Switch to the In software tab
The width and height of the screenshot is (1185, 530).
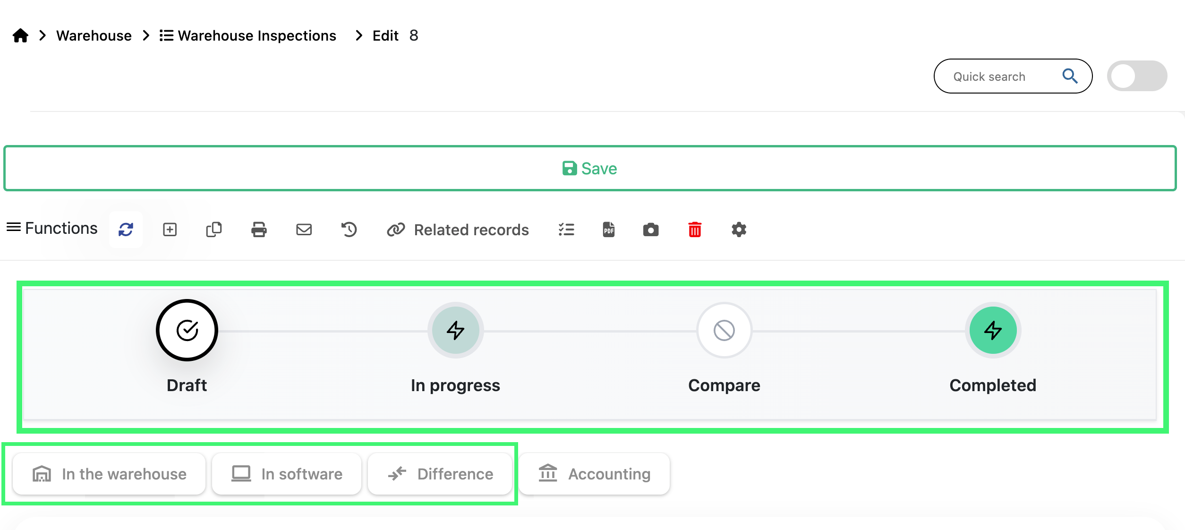point(286,474)
